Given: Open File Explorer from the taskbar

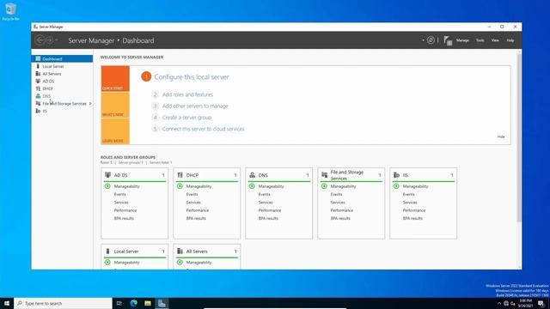Looking at the screenshot, I should (x=148, y=303).
